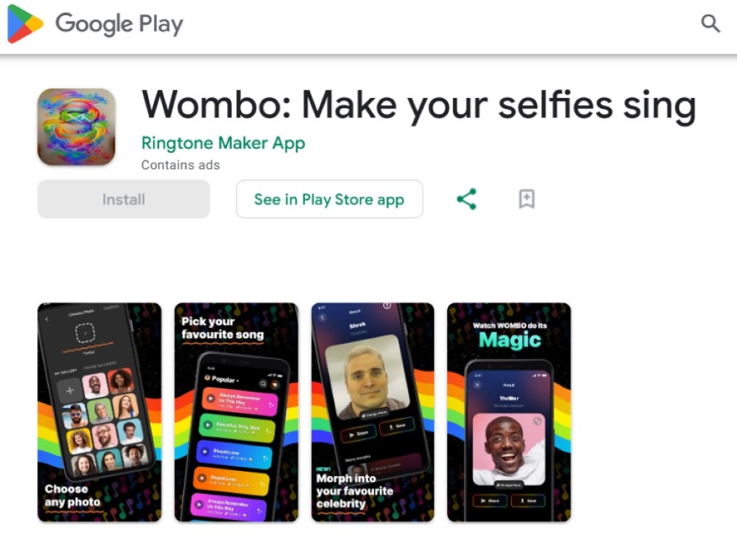This screenshot has width=737, height=534.
Task: Share the app via the share icon
Action: pyautogui.click(x=467, y=199)
